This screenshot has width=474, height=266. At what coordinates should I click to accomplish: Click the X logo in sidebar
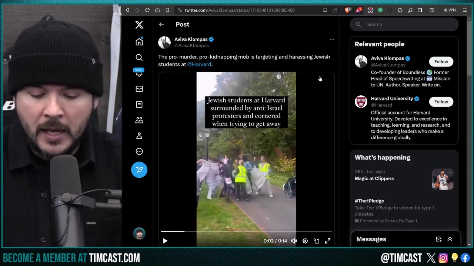(139, 25)
